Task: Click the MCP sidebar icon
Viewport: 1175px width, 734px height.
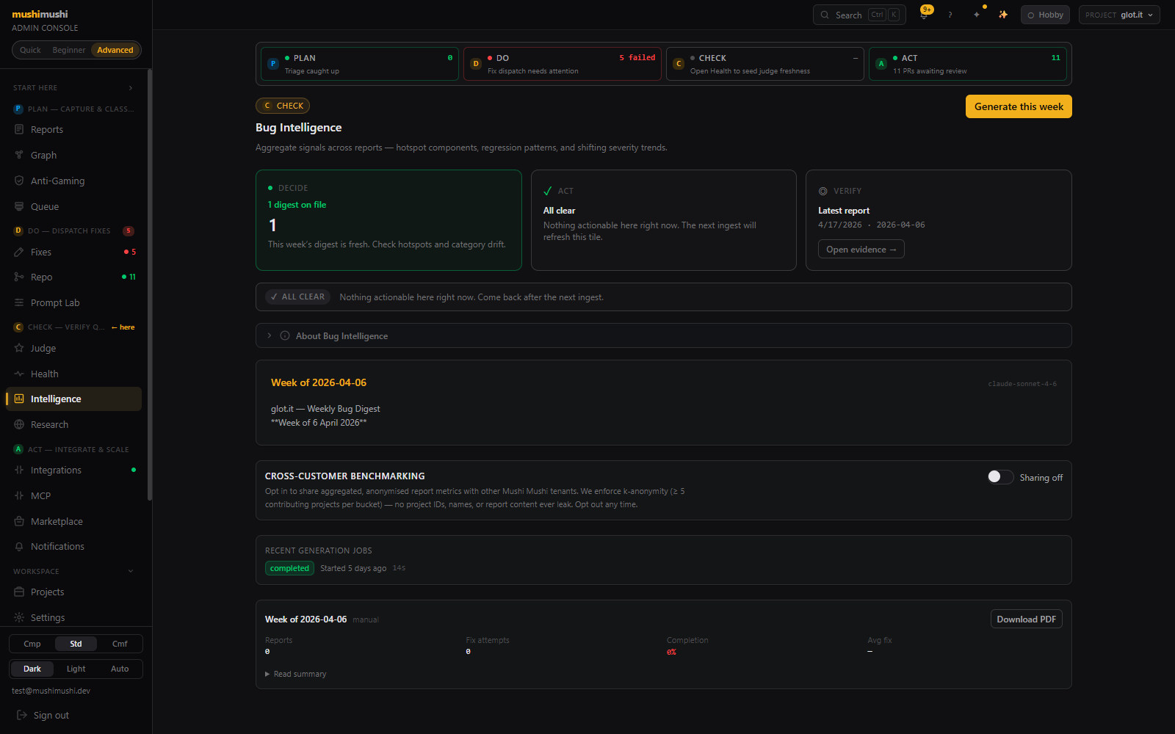Action: 19,495
